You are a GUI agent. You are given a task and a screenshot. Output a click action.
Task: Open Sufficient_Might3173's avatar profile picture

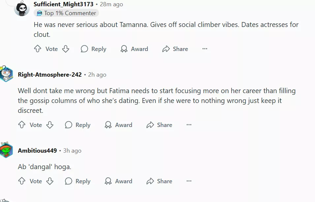22,8
